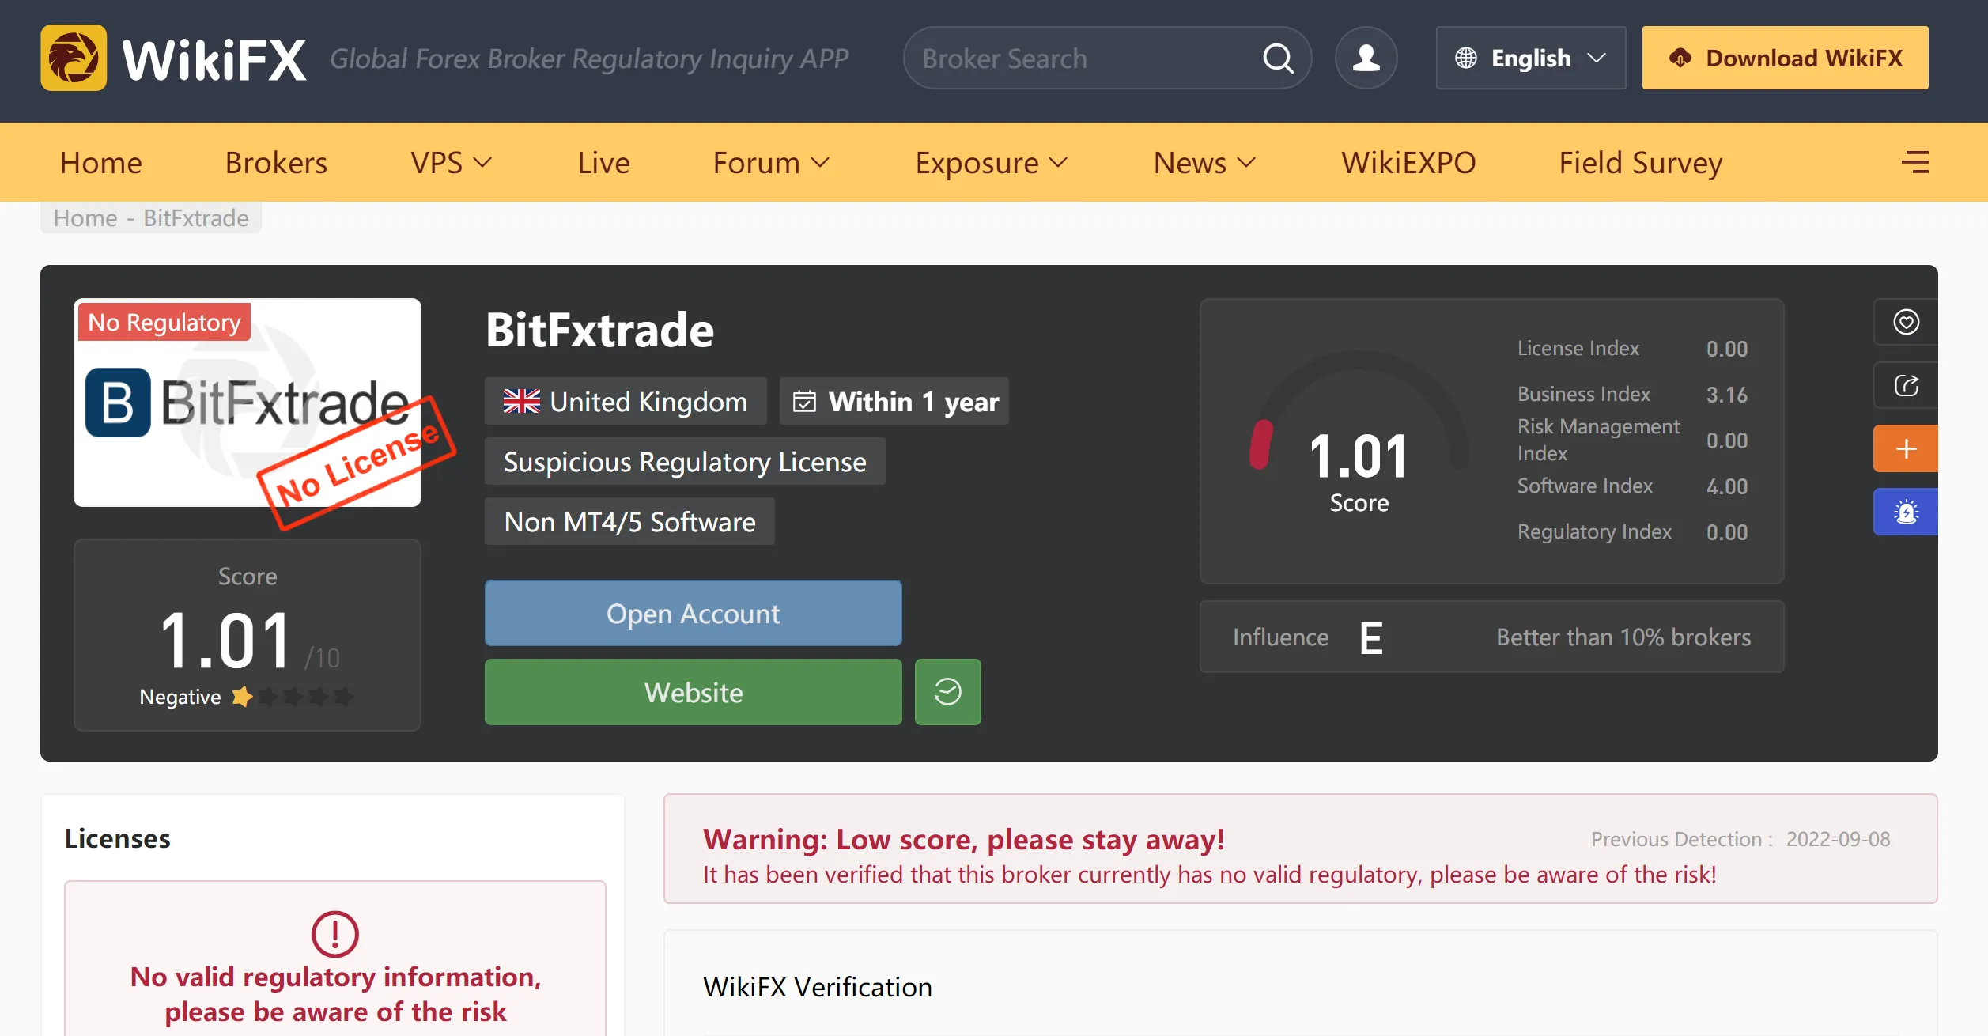Click the WikiFX brand name text
The height and width of the screenshot is (1036, 1988).
[x=214, y=59]
